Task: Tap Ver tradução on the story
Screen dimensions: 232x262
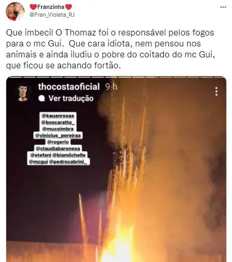Action: point(71,99)
